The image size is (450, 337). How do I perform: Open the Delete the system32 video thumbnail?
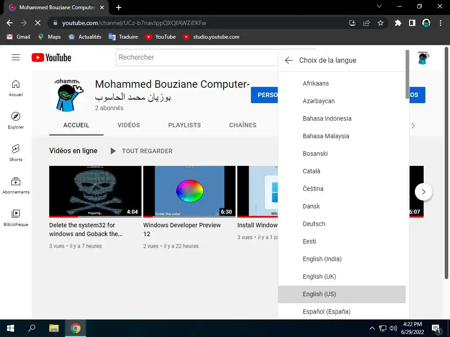[x=95, y=192]
